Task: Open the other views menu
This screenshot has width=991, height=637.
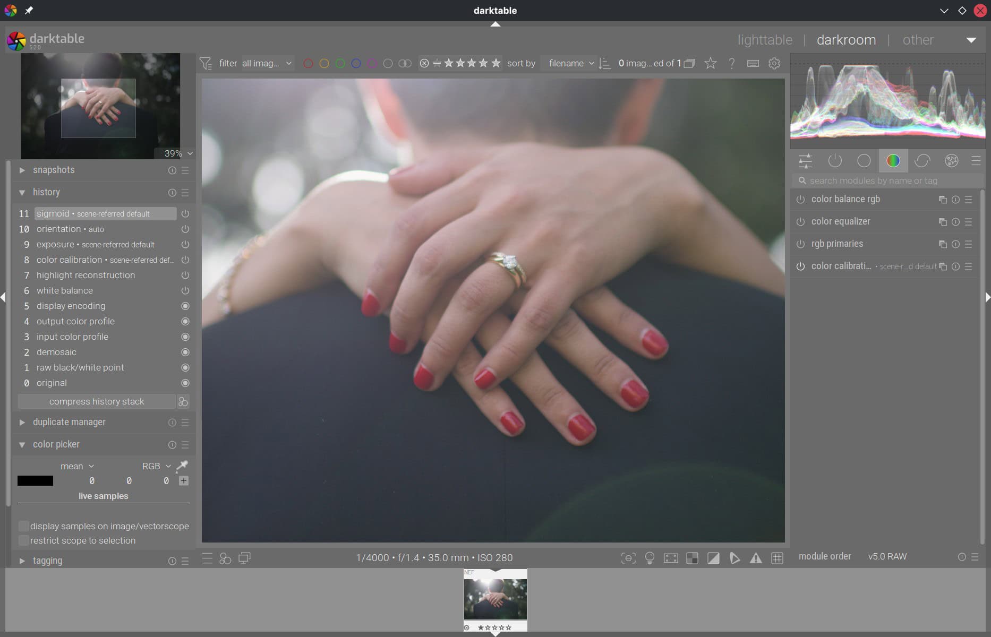Action: point(918,39)
